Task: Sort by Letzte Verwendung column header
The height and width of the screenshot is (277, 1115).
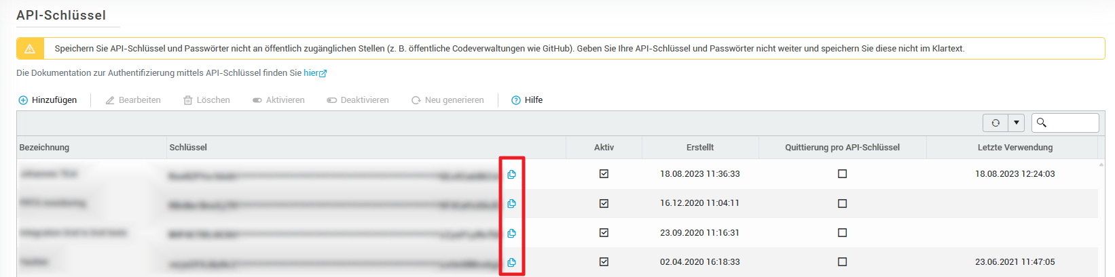Action: point(1015,148)
